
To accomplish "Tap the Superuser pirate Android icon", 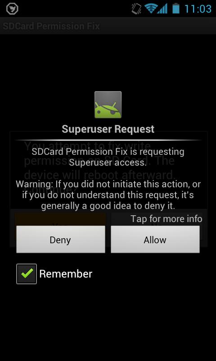I will (x=108, y=105).
